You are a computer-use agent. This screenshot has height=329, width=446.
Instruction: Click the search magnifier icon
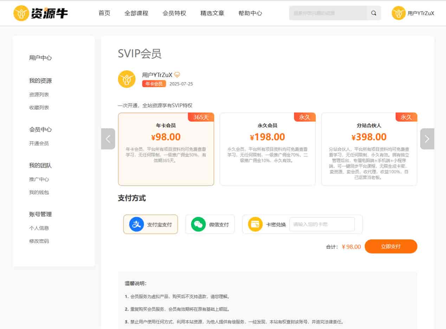coord(374,13)
